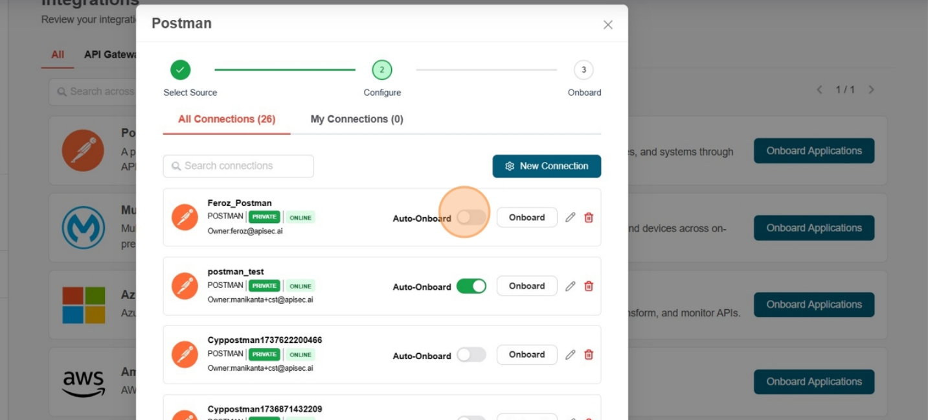Image resolution: width=928 pixels, height=420 pixels.
Task: Delete the Feroz_Postman connection using trash icon
Action: point(589,218)
